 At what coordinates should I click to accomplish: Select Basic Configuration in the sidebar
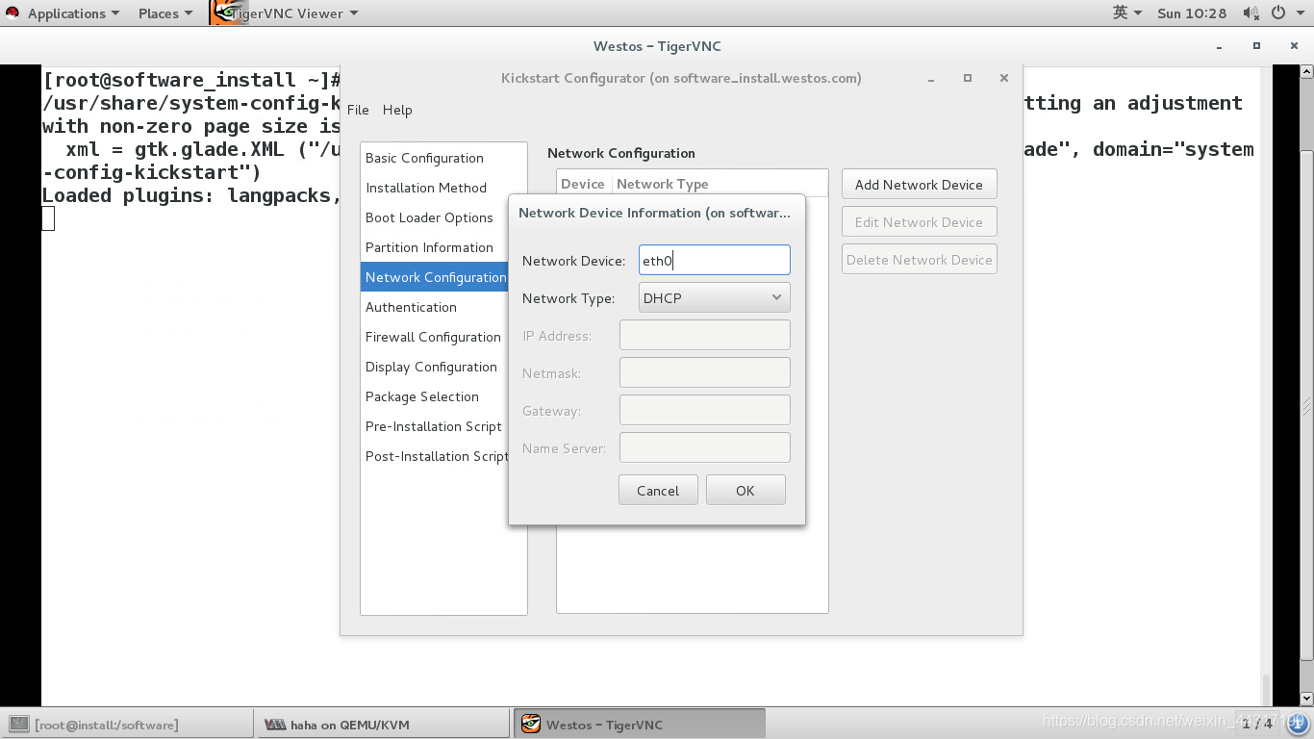click(435, 158)
